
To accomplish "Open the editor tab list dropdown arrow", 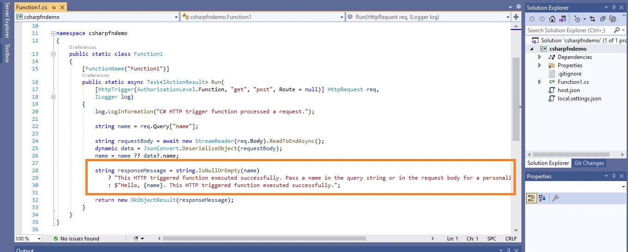I will pos(510,7).
